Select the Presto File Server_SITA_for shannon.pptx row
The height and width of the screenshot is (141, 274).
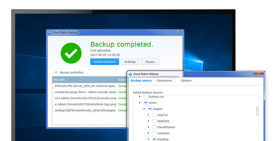[90, 86]
